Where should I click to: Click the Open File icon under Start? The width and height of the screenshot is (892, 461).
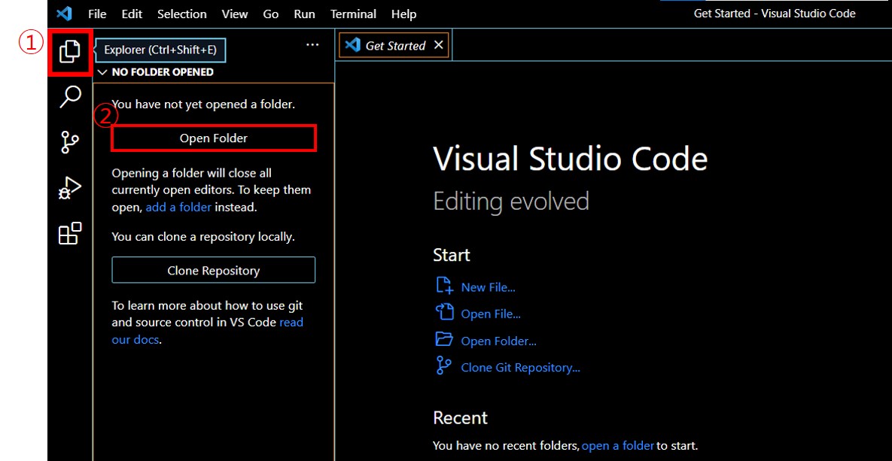click(443, 312)
